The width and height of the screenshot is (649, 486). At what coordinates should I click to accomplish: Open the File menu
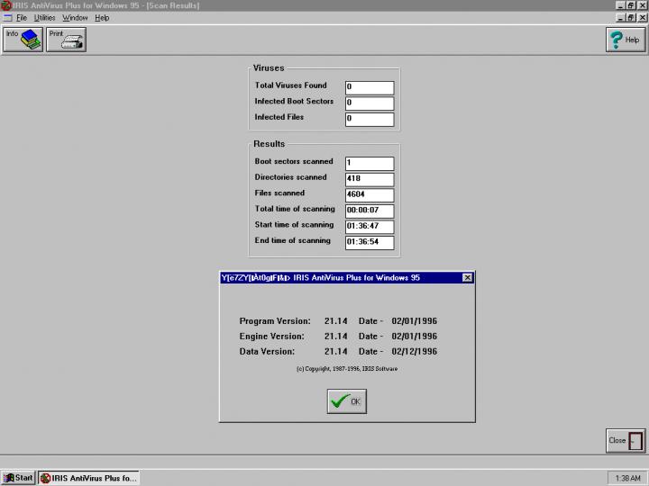click(x=21, y=18)
